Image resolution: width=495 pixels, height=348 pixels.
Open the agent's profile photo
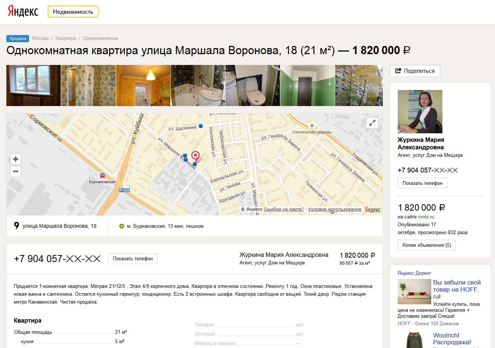[x=420, y=112]
